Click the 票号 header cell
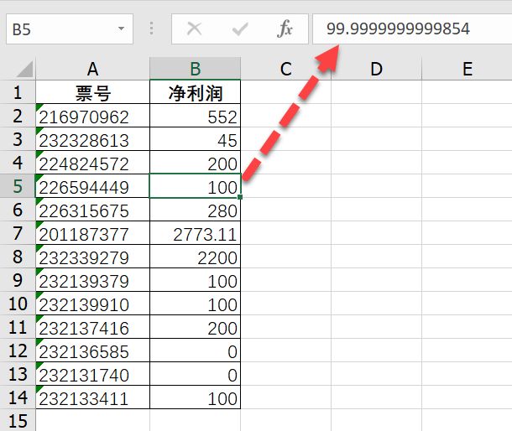Image resolution: width=512 pixels, height=431 pixels. tap(92, 92)
